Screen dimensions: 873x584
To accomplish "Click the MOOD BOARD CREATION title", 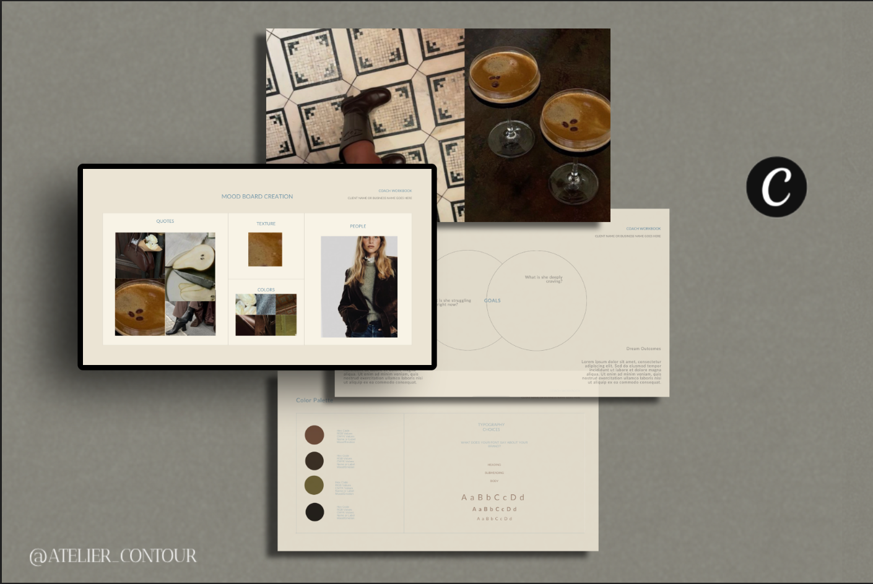I will tap(257, 197).
